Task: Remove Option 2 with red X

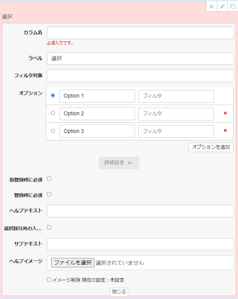Action: pyautogui.click(x=225, y=113)
